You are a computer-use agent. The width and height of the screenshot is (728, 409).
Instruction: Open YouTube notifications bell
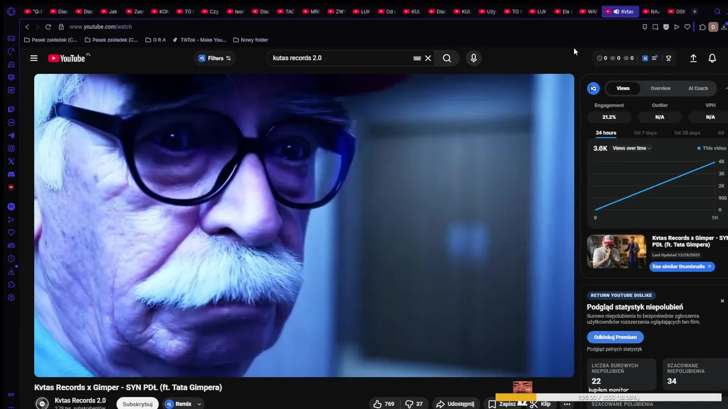tap(712, 58)
